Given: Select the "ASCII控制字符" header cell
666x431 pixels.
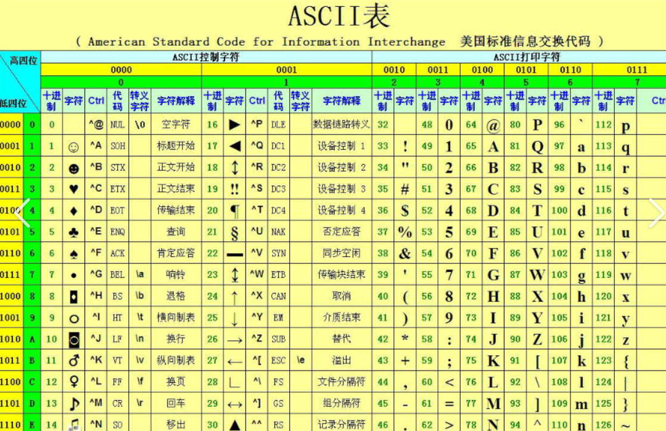Looking at the screenshot, I should point(206,57).
